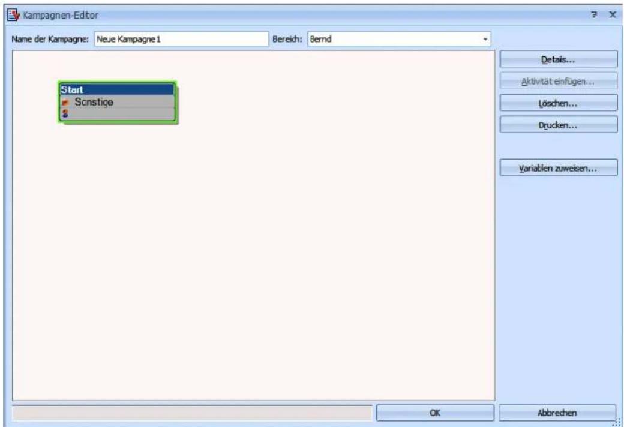
Task: Click the orange icon next to Sonstige
Action: click(x=65, y=103)
